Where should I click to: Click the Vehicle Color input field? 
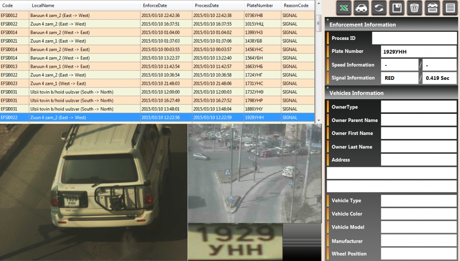coord(418,214)
